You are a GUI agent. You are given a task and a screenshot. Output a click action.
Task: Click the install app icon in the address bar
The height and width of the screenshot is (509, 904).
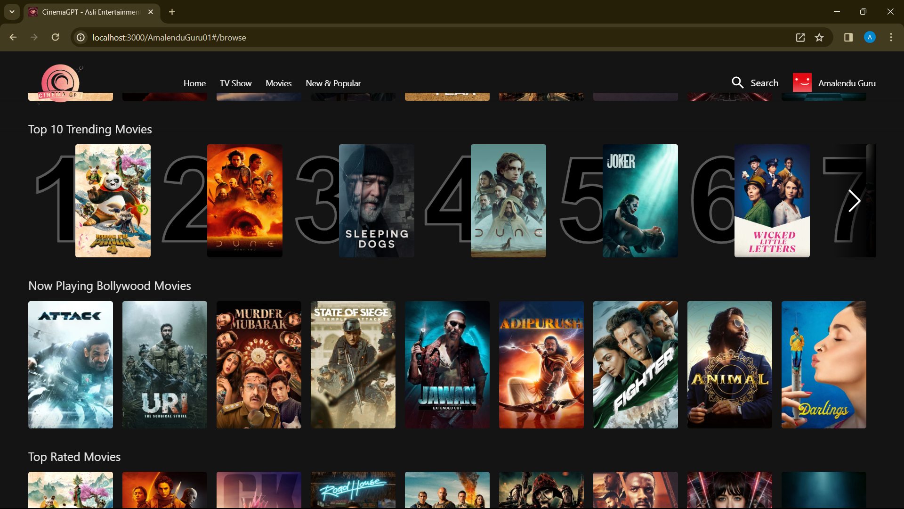800,38
